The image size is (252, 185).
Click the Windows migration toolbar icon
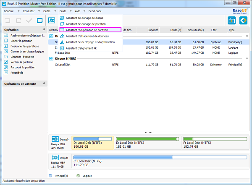click(x=52, y=21)
